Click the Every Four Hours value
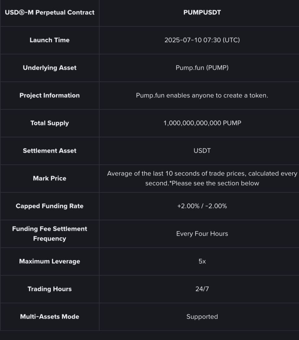The image size is (299, 340). coord(202,234)
